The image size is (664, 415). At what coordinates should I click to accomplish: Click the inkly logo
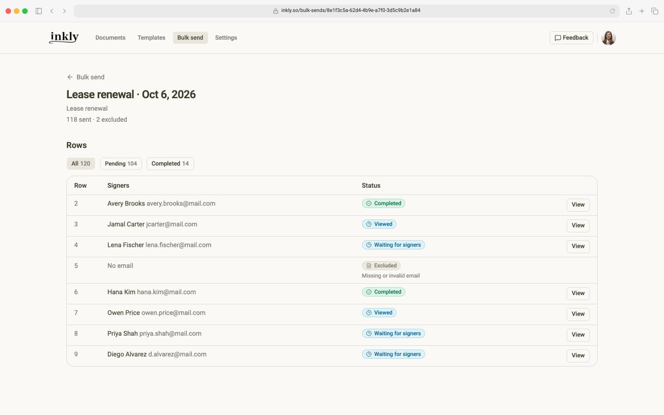pyautogui.click(x=64, y=37)
